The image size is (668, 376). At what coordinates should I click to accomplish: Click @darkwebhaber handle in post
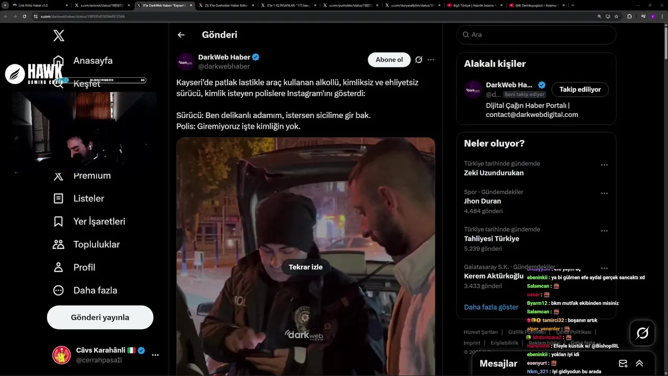tap(224, 66)
